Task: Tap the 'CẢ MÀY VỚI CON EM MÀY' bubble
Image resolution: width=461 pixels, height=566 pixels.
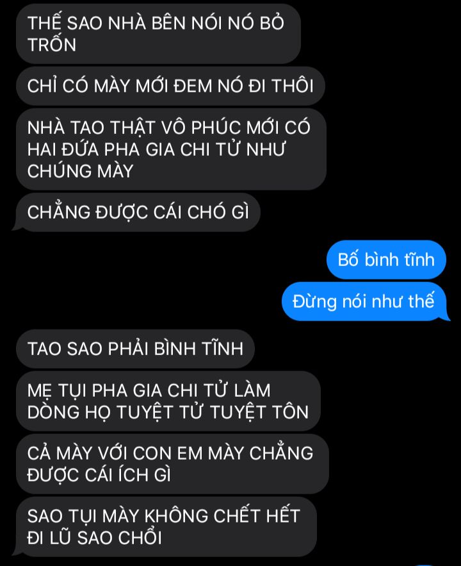Action: click(x=172, y=464)
